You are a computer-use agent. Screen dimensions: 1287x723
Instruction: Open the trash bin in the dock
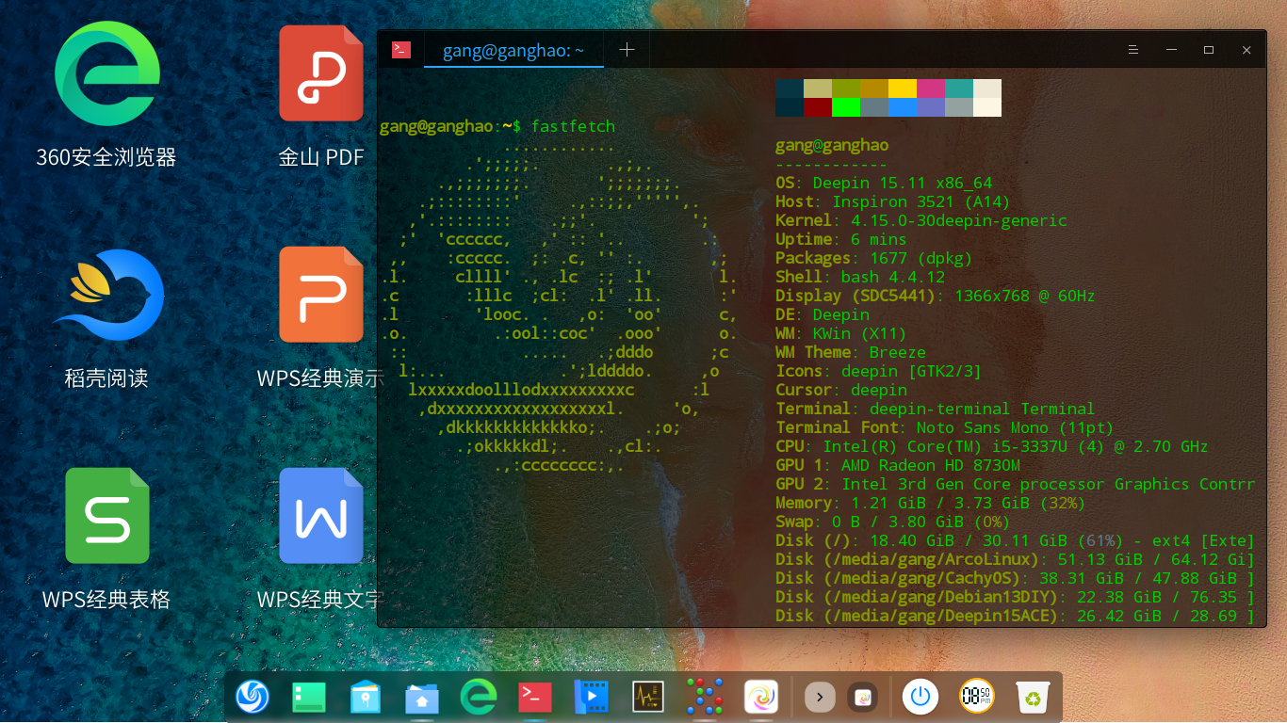pyautogui.click(x=1033, y=697)
